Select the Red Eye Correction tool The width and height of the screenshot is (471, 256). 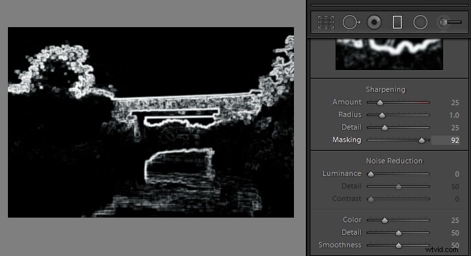tap(375, 22)
